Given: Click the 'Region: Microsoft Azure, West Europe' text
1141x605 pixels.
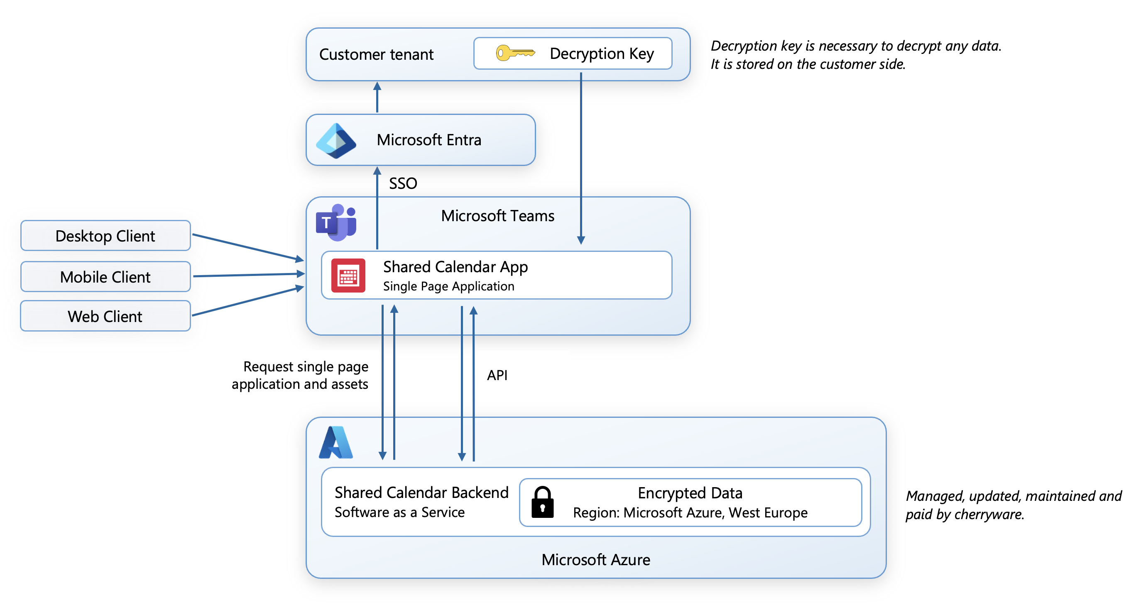Looking at the screenshot, I should [690, 512].
